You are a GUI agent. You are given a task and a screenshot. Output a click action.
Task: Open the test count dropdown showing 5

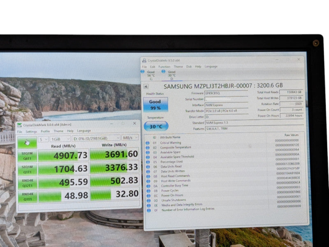pos(43,139)
